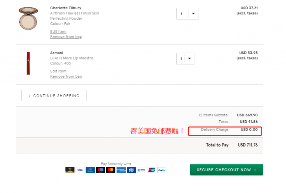The image size is (286, 193).
Task: Click the 12 Items Subtotal label
Action: [214, 115]
